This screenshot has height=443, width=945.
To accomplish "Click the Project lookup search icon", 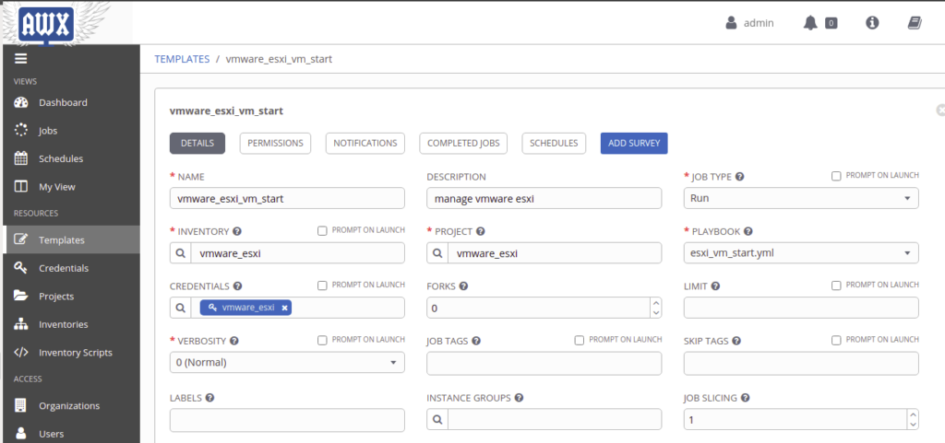I will [x=437, y=253].
